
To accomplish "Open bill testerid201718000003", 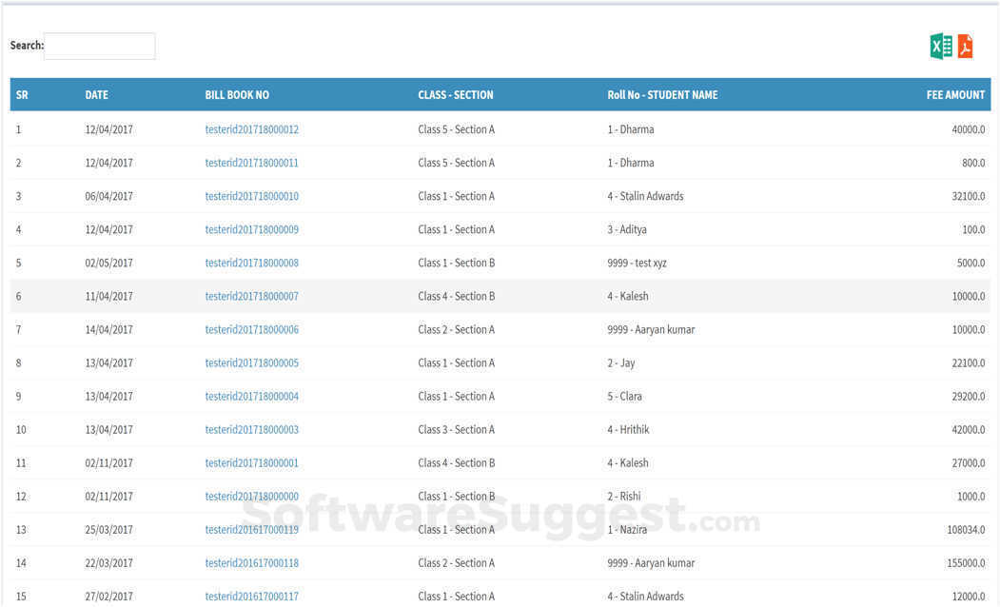I will (252, 430).
